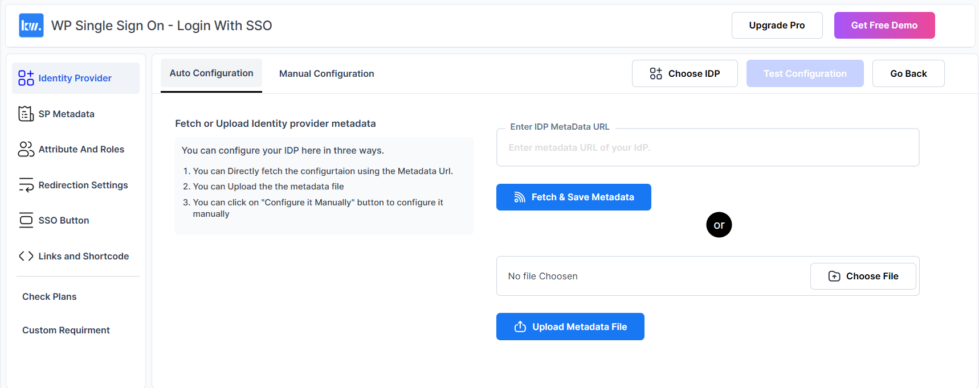Click the upload icon inside Choose File

(x=833, y=276)
